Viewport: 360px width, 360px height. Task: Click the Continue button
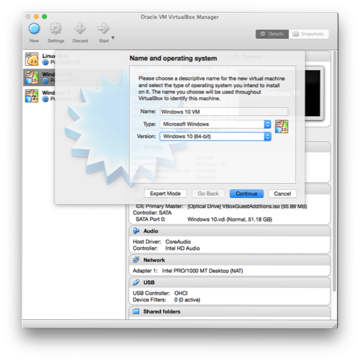(x=247, y=194)
